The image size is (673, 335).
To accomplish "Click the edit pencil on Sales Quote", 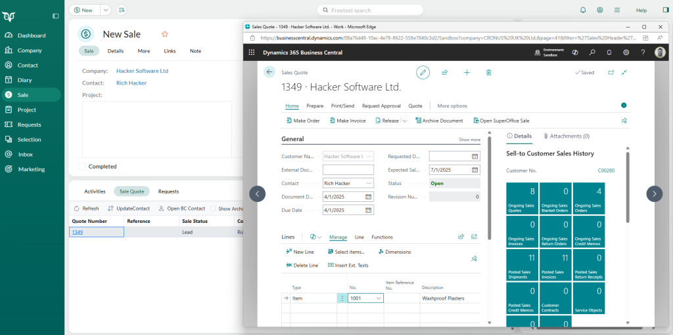I will coord(423,72).
